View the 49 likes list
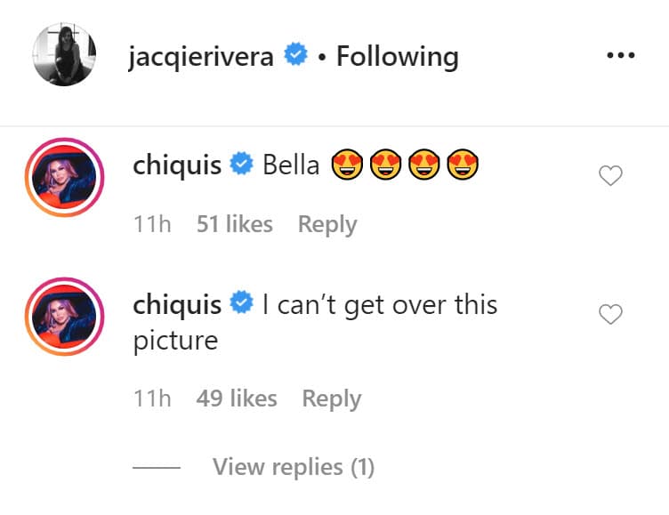Screen dimensions: 669x515 coord(236,398)
